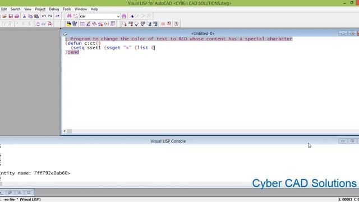Toggle a bookmark on the current line
The width and height of the screenshot is (359, 202).
[x=132, y=16]
